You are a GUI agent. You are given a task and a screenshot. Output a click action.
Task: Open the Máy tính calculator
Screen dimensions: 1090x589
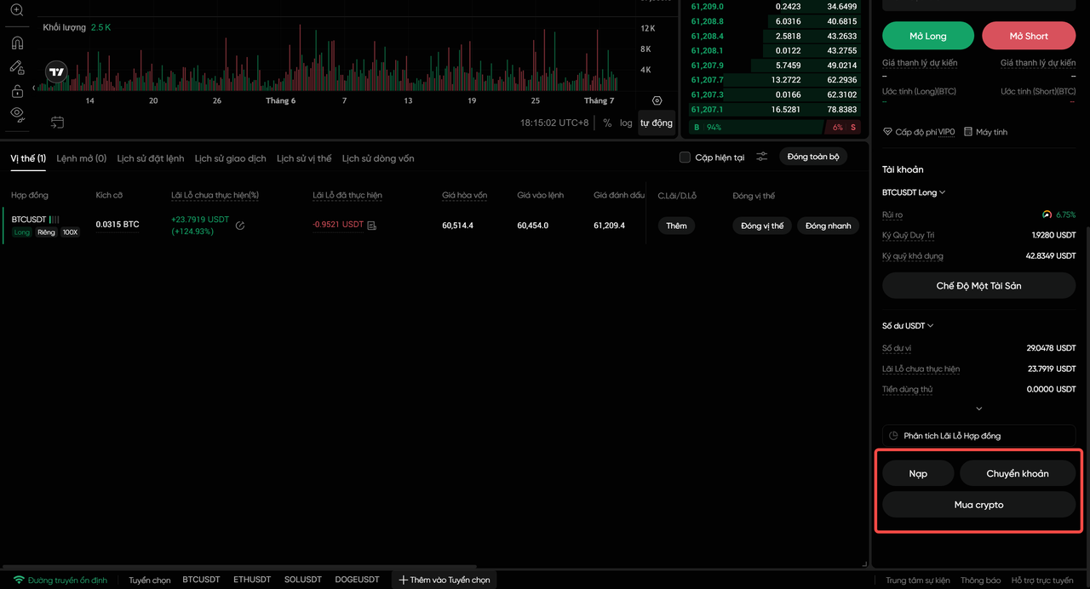pos(986,132)
